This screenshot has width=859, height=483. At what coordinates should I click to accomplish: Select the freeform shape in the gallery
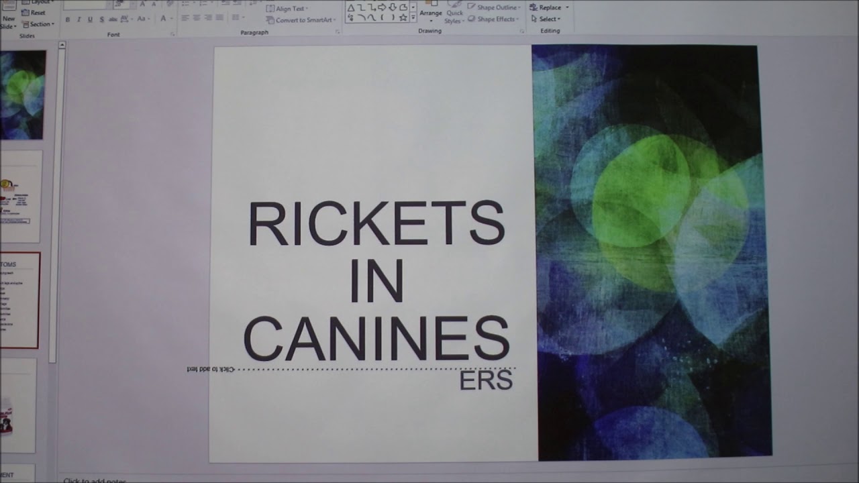click(x=403, y=7)
